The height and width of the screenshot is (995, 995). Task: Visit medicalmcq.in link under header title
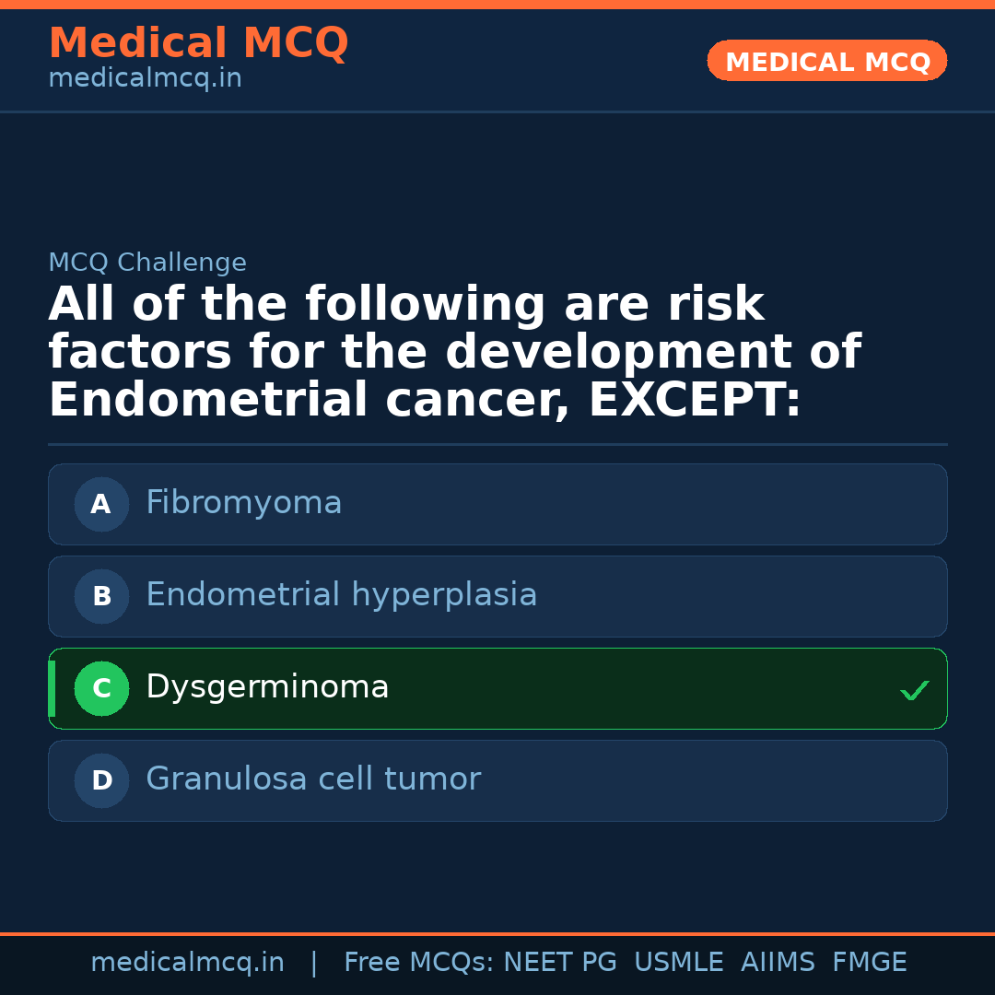coord(145,78)
